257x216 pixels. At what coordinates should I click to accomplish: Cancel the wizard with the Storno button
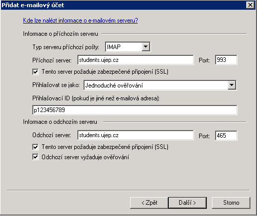231,203
